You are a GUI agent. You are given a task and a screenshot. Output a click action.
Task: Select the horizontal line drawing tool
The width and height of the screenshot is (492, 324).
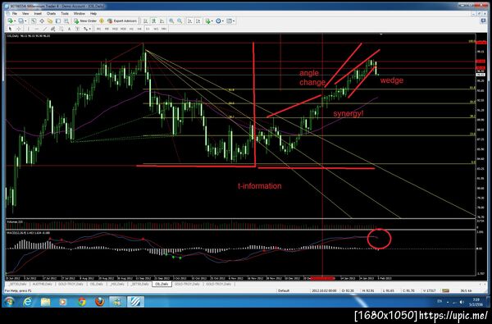[x=37, y=29]
